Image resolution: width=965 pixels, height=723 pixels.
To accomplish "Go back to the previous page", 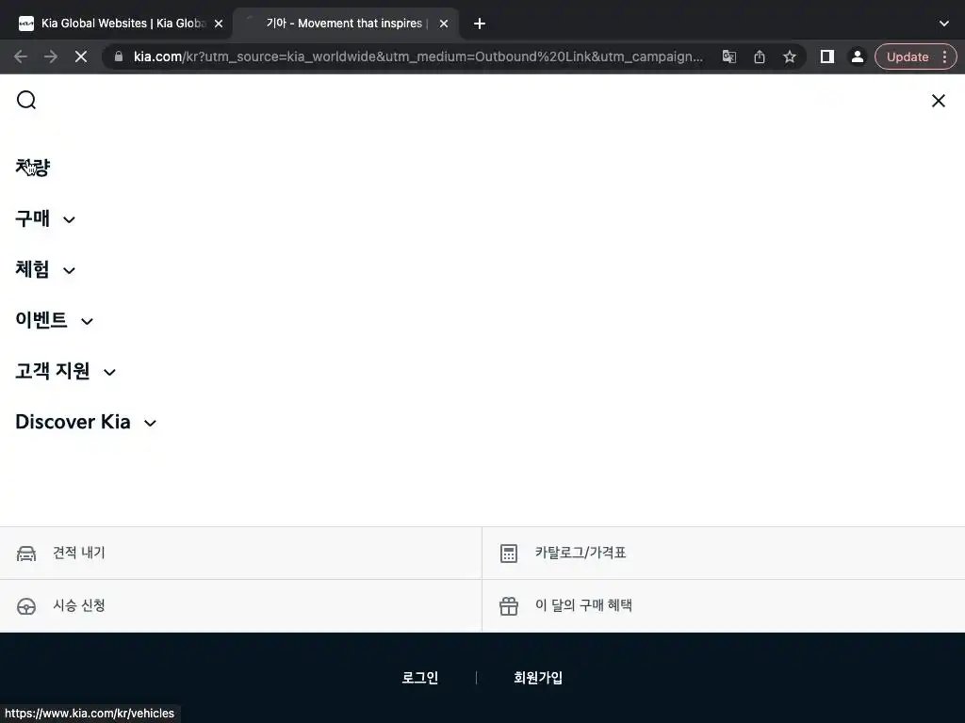I will pos(21,56).
